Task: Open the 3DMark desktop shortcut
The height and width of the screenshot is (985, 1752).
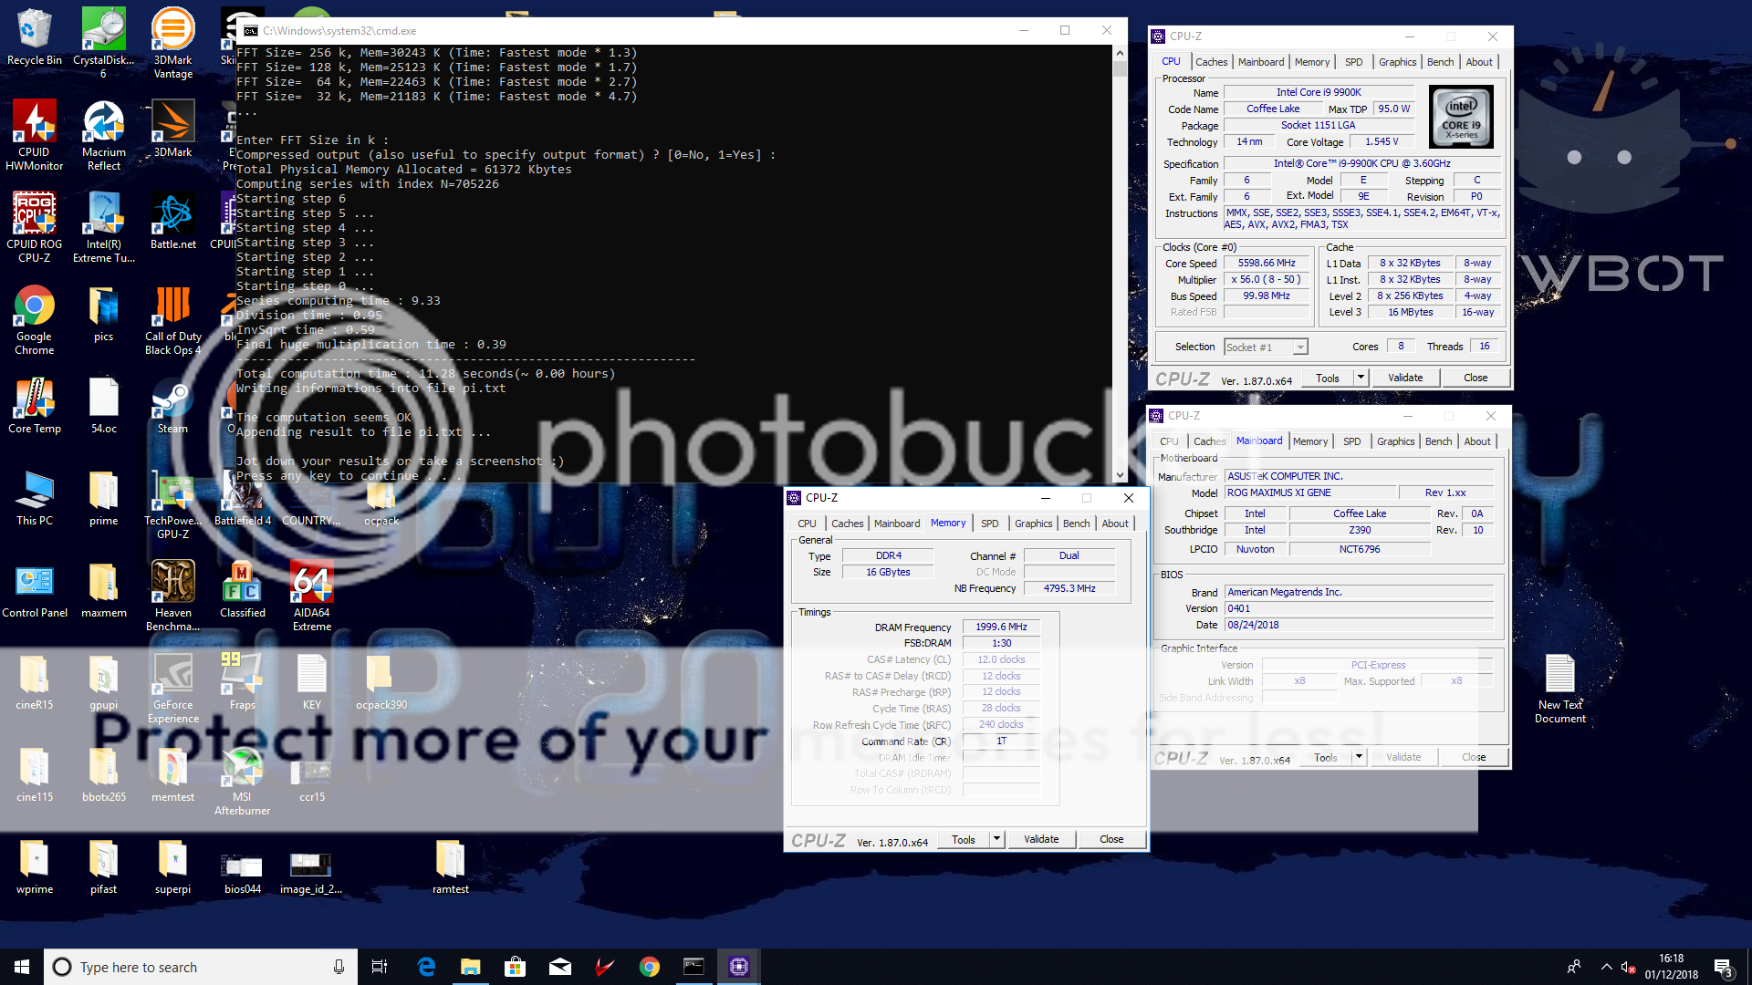Action: pyautogui.click(x=172, y=129)
